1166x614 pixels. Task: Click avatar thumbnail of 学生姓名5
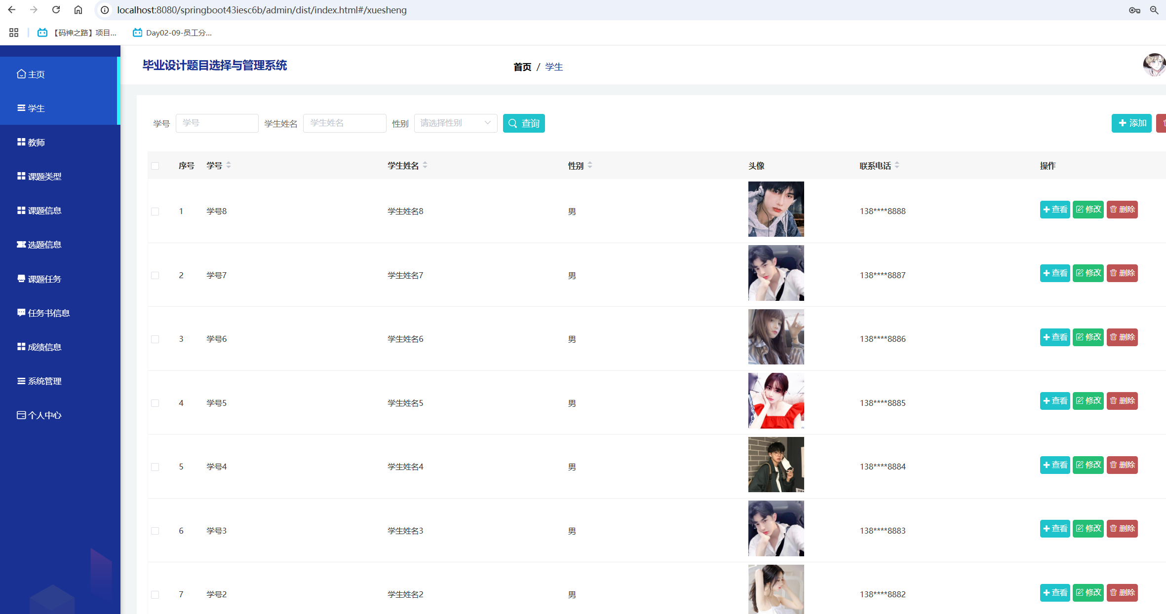point(776,401)
